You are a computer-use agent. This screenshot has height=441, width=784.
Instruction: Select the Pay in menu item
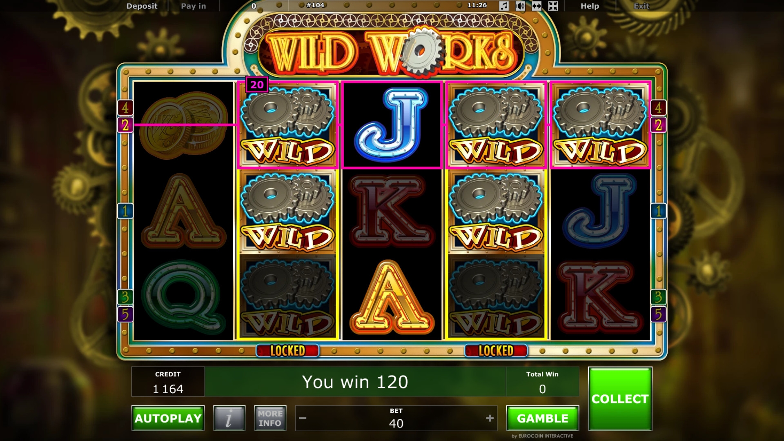click(x=194, y=6)
